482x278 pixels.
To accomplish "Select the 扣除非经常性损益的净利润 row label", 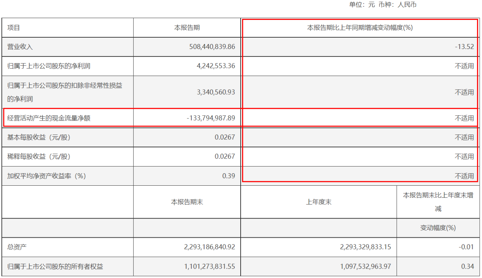I will click(65, 92).
